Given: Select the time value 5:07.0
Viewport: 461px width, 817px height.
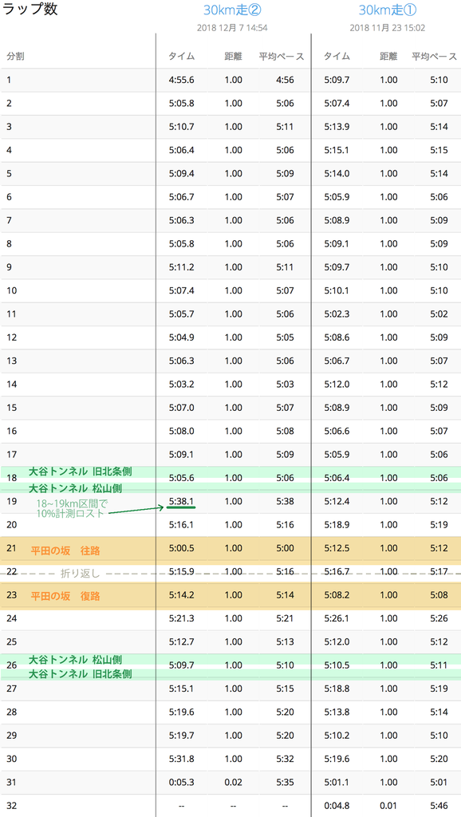Looking at the screenshot, I should point(182,408).
